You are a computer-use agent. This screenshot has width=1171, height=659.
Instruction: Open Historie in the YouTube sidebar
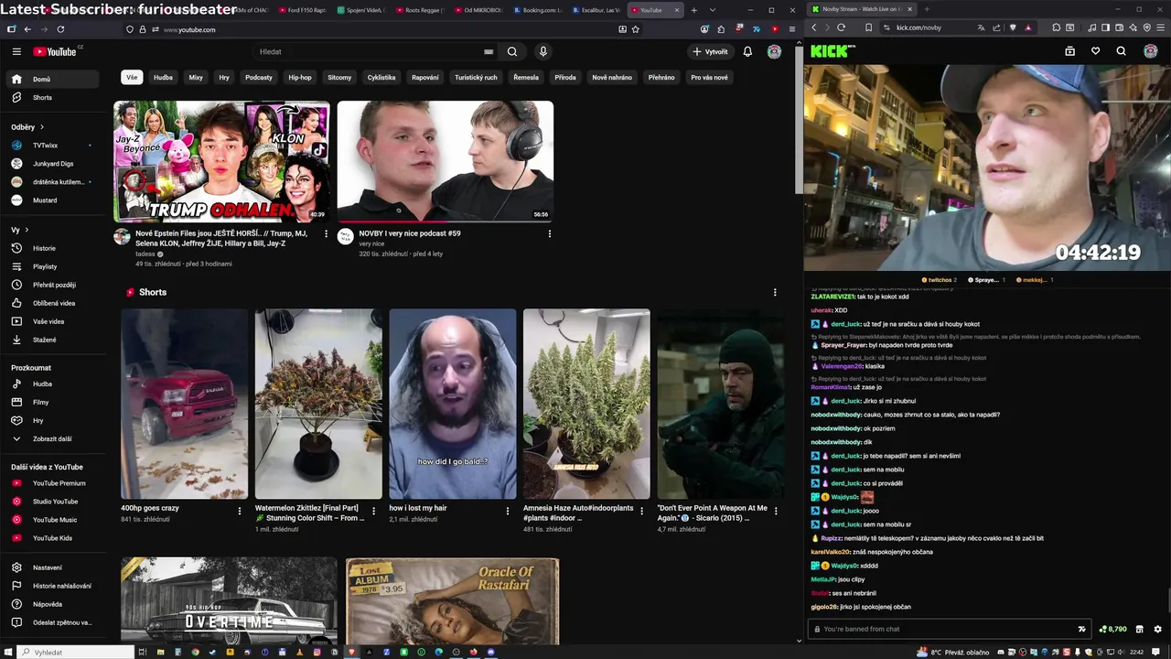55,248
